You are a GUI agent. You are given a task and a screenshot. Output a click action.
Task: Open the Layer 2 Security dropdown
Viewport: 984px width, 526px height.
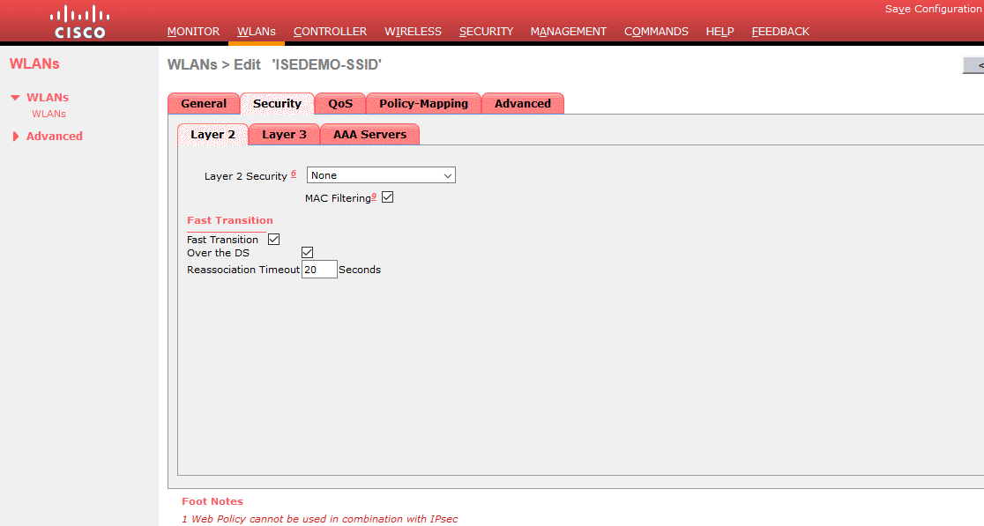[x=381, y=175]
